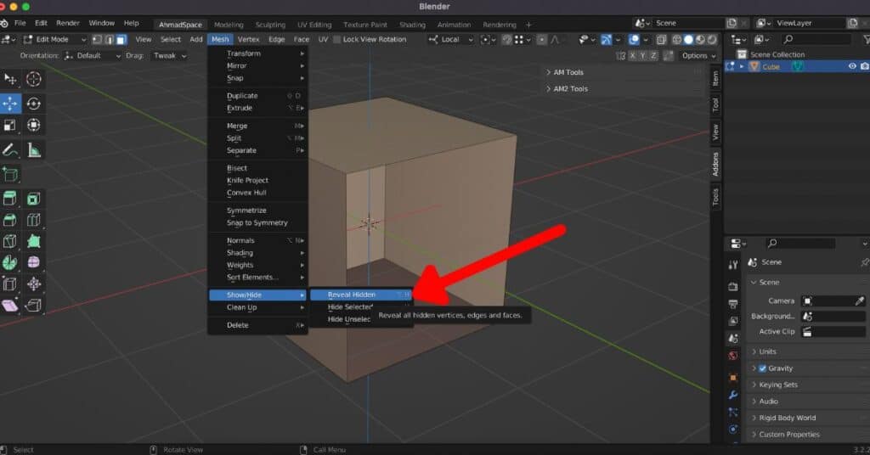
Task: Open the Modifiers wrench properties tab
Action: pyautogui.click(x=733, y=395)
